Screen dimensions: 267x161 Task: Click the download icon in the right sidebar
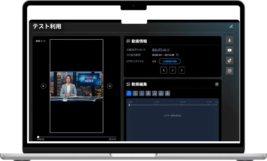(230, 40)
